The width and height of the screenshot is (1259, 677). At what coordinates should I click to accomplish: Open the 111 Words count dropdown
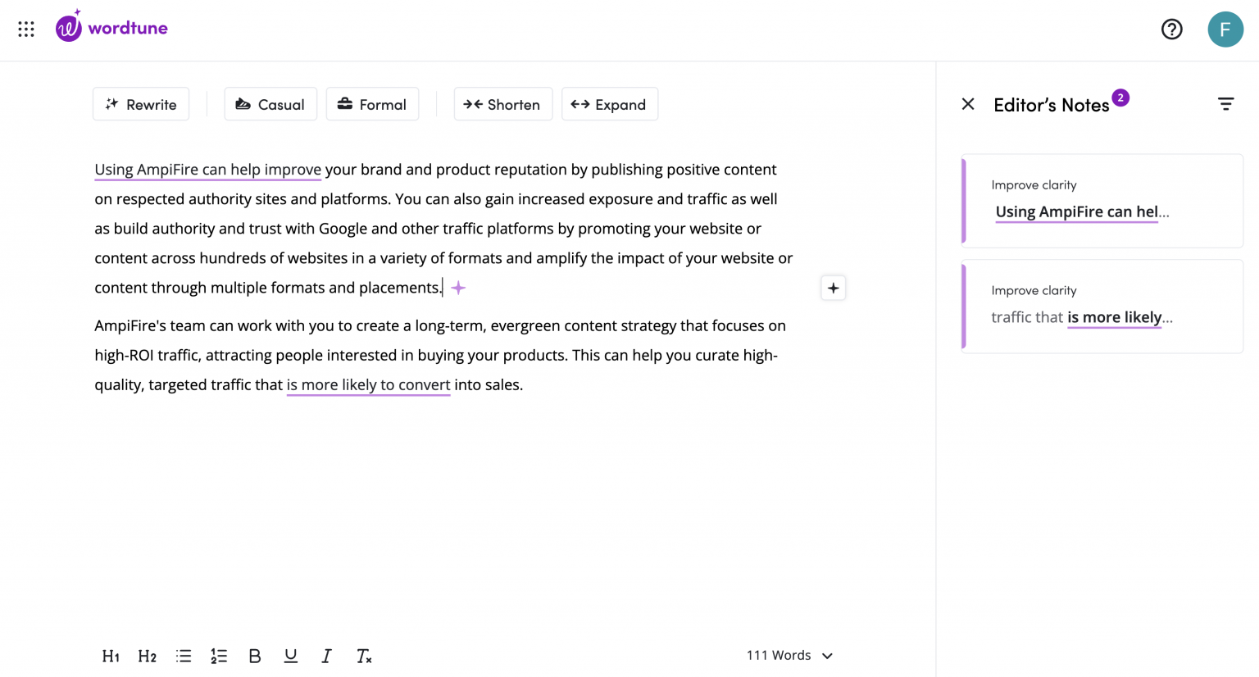(x=788, y=655)
